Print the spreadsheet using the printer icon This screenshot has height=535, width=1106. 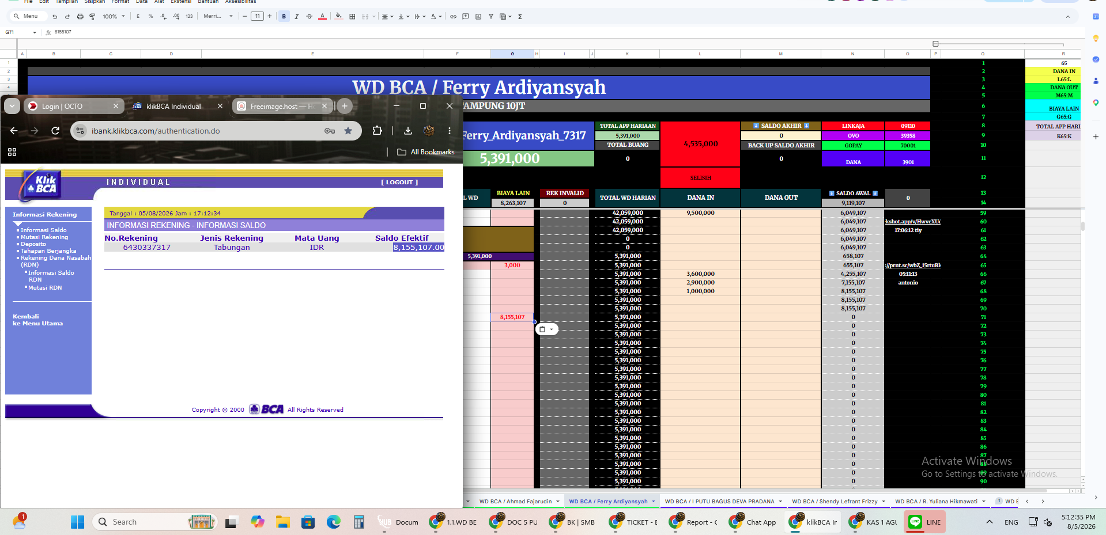coord(80,17)
